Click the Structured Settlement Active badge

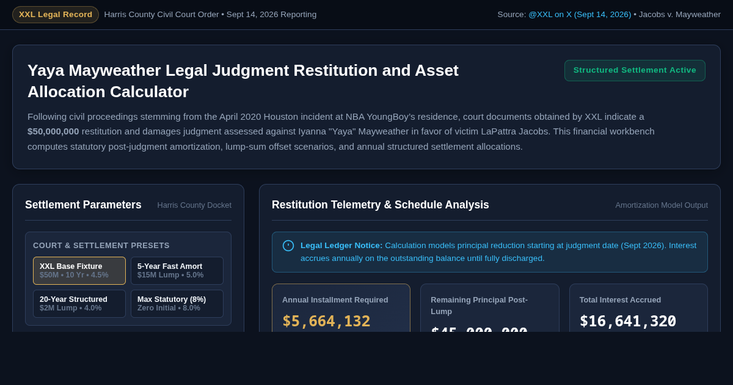click(x=635, y=70)
